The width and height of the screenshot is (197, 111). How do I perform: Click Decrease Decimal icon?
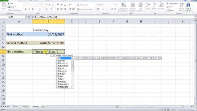point(115,9)
